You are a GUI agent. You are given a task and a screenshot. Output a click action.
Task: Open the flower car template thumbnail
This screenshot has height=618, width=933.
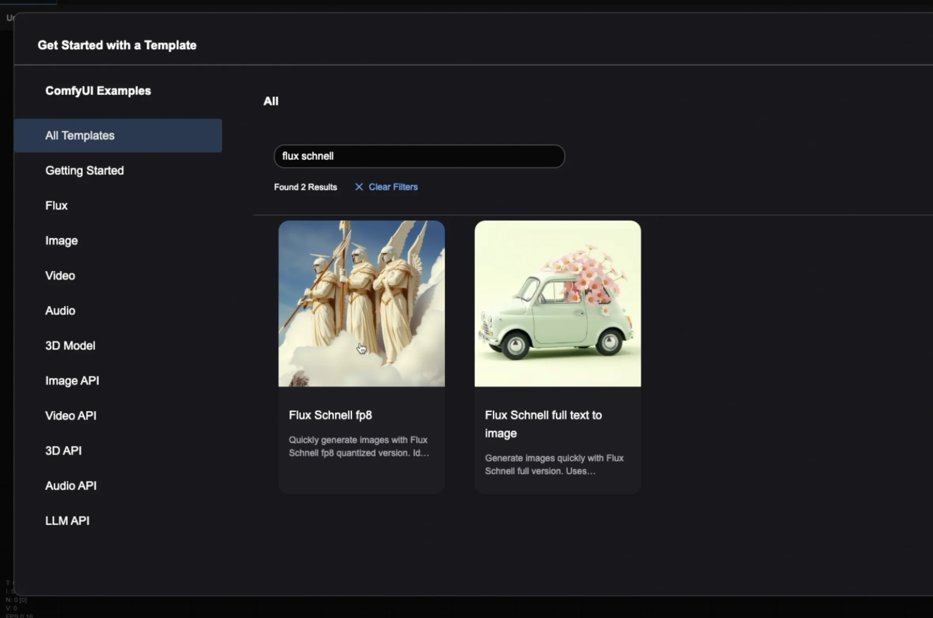point(558,303)
